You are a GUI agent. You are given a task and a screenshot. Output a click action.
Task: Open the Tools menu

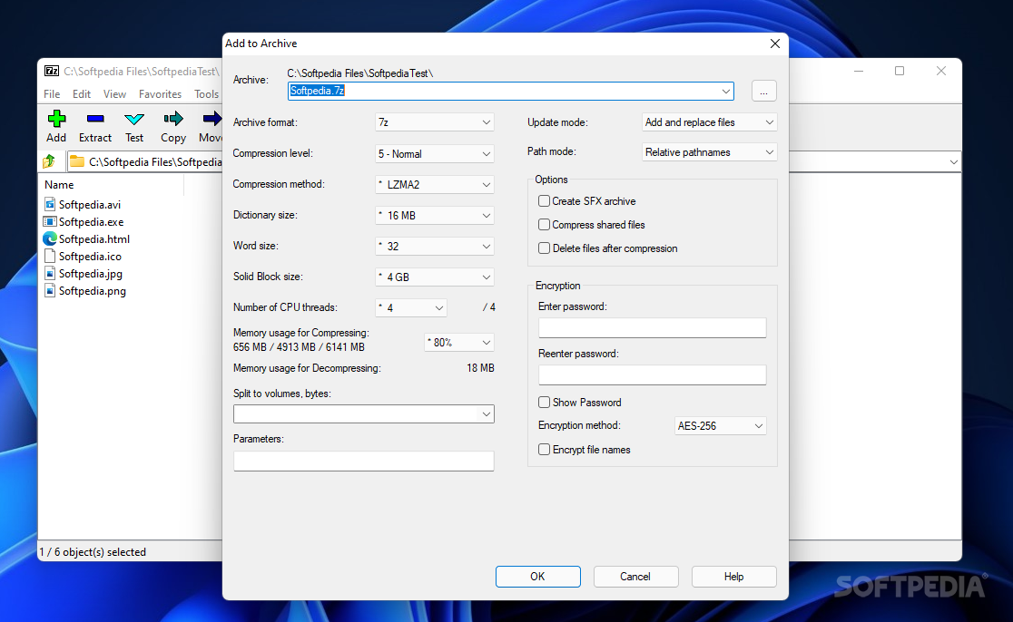pos(207,94)
